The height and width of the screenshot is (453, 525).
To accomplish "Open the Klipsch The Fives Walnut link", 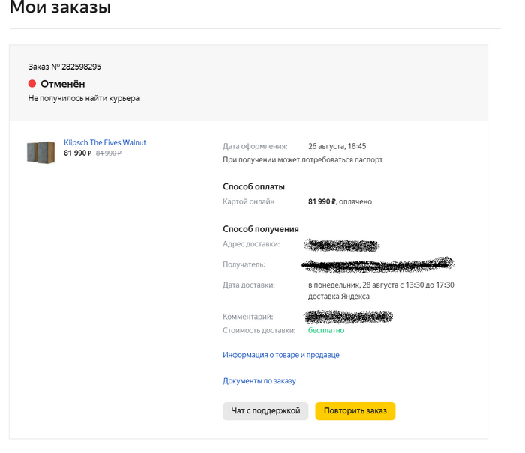I will (105, 142).
